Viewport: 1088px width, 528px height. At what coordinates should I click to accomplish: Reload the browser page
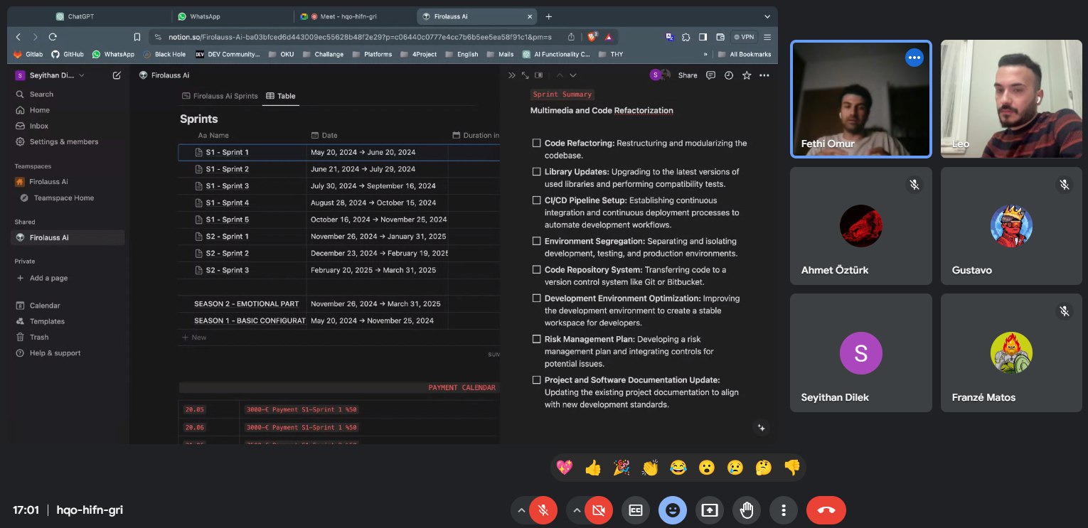[x=53, y=37]
